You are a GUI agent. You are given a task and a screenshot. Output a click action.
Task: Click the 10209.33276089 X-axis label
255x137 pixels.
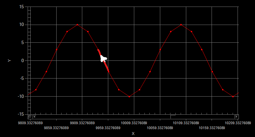(238, 123)
